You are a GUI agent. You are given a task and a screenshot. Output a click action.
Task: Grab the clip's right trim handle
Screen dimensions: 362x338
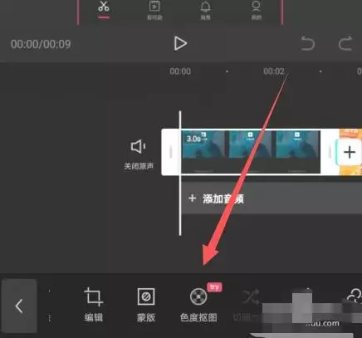tap(330, 152)
